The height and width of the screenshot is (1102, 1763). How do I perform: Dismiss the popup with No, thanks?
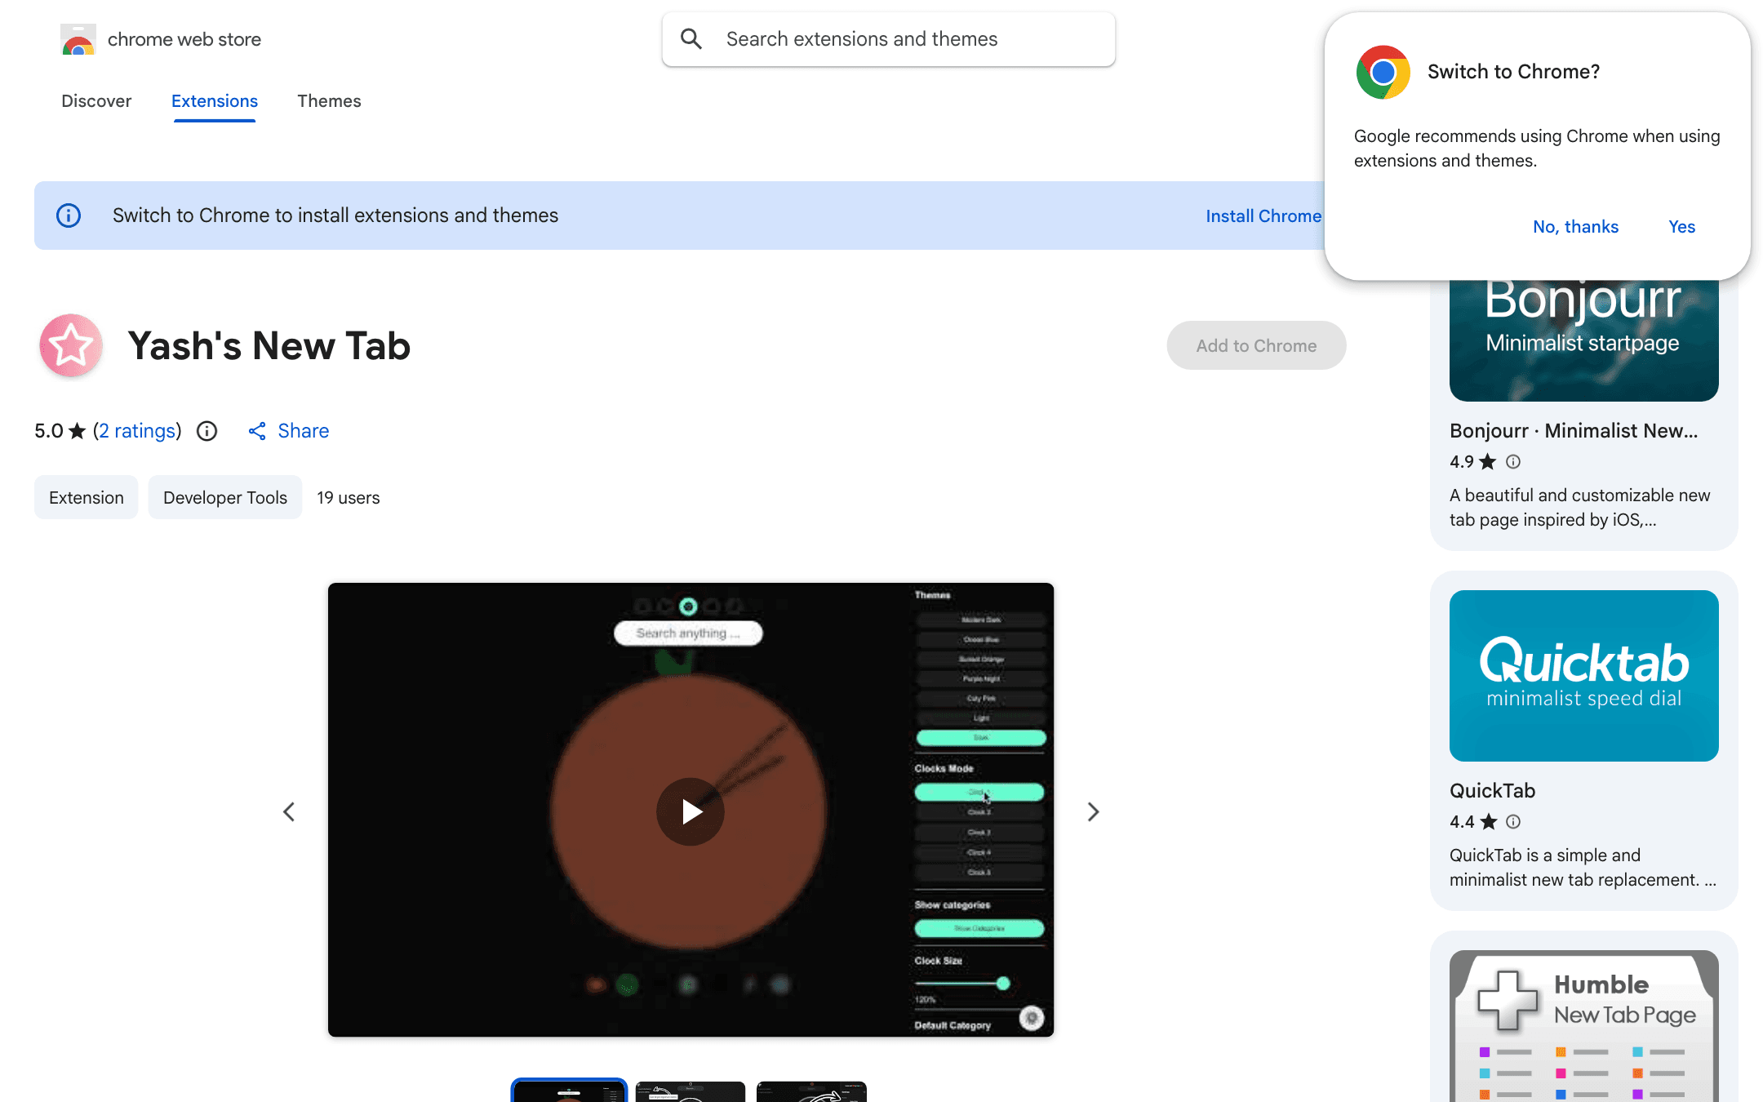[1575, 227]
